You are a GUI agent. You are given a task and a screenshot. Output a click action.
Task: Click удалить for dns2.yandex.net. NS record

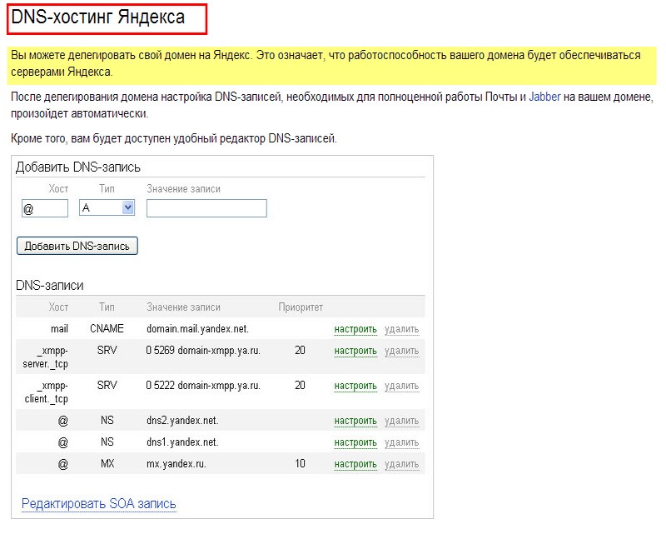tap(402, 421)
